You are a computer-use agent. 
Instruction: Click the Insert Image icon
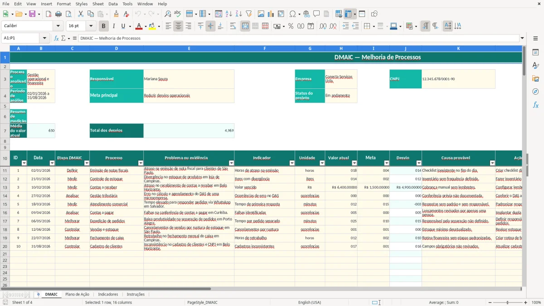262,14
